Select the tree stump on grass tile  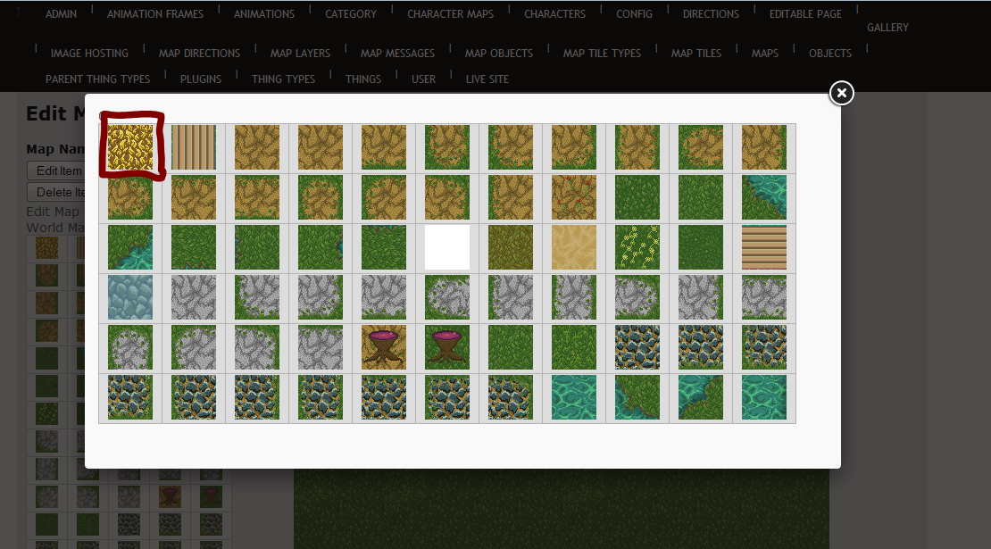click(x=446, y=347)
